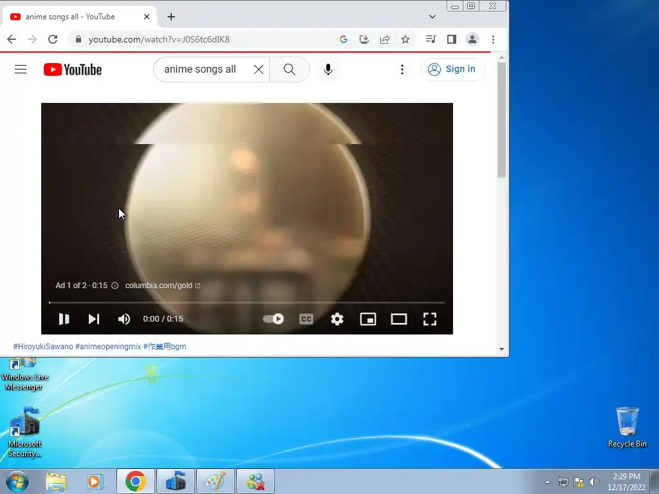Open Paint from taskbar
This screenshot has width=659, height=494.
[x=215, y=481]
